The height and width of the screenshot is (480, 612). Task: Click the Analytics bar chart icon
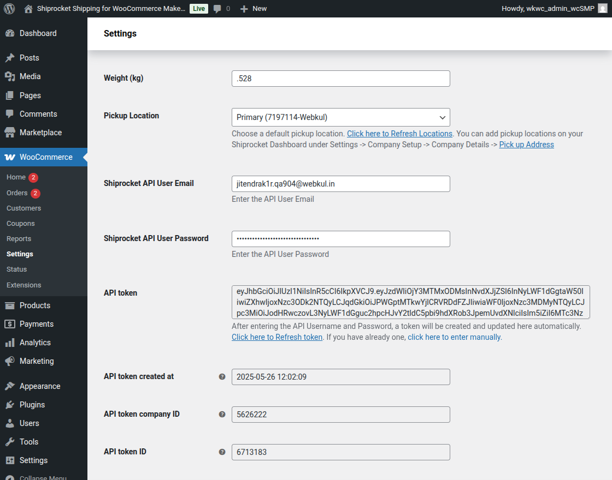tap(10, 343)
